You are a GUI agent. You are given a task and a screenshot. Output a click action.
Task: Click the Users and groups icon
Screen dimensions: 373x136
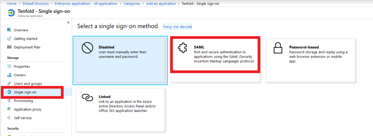pyautogui.click(x=9, y=84)
